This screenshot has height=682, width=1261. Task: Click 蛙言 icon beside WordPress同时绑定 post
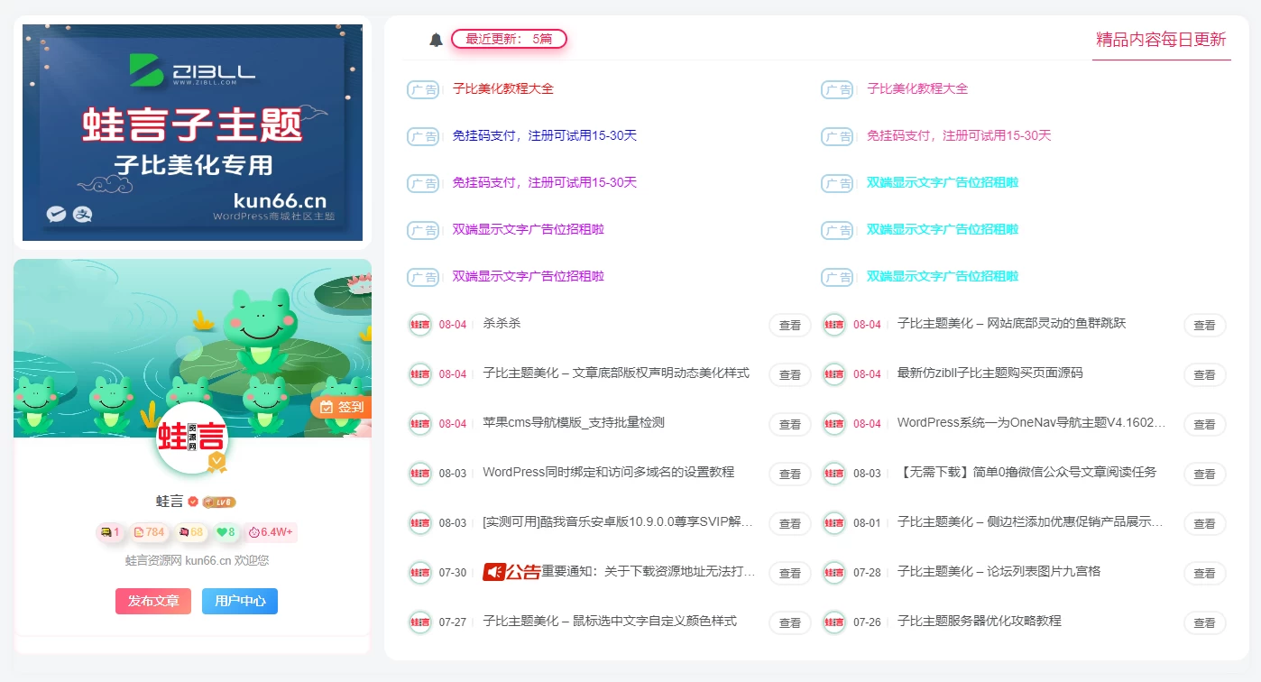pyautogui.click(x=419, y=473)
